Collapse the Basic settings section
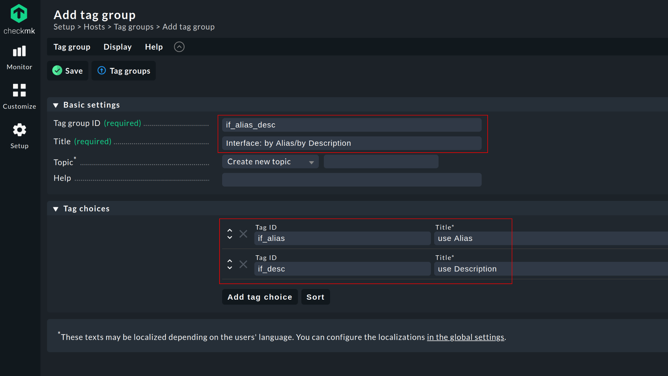668x376 pixels. click(x=56, y=105)
